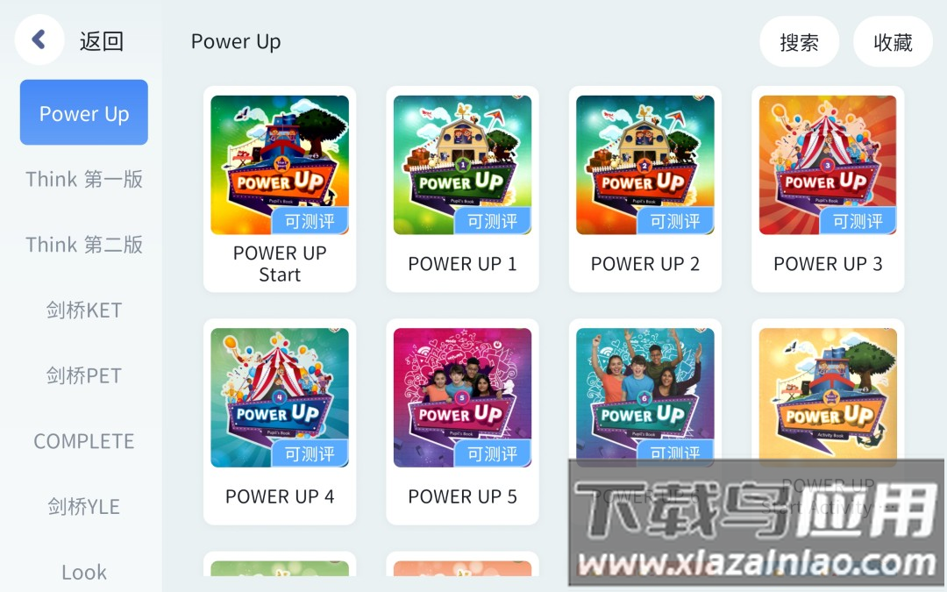Open POWER UP 5 book cover

462,397
